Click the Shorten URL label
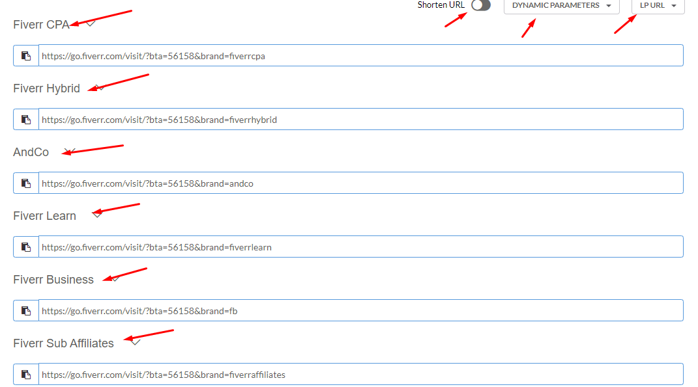This screenshot has width=698, height=387. [x=441, y=5]
